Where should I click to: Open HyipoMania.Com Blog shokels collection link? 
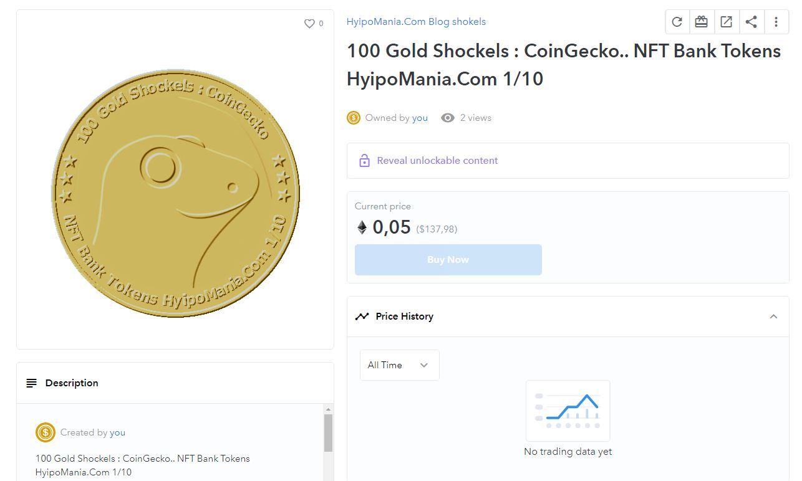tap(416, 22)
